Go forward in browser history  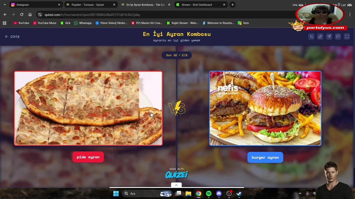pos(13,15)
